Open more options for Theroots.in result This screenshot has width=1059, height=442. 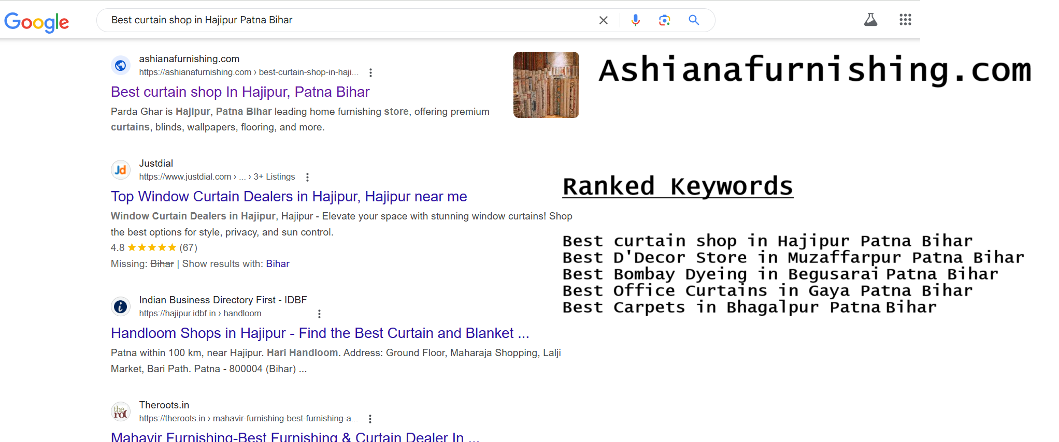coord(370,419)
